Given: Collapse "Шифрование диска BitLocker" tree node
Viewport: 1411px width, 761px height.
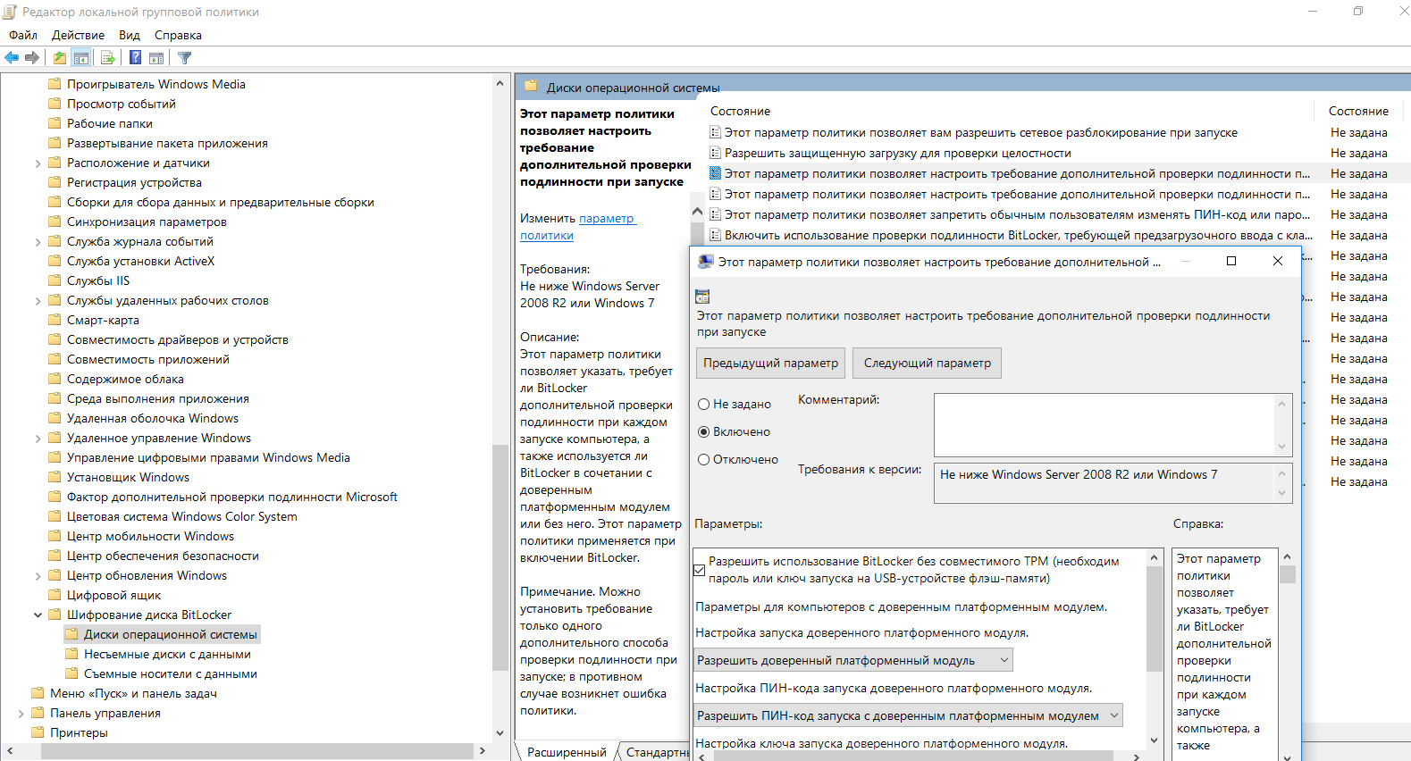Looking at the screenshot, I should 38,615.
